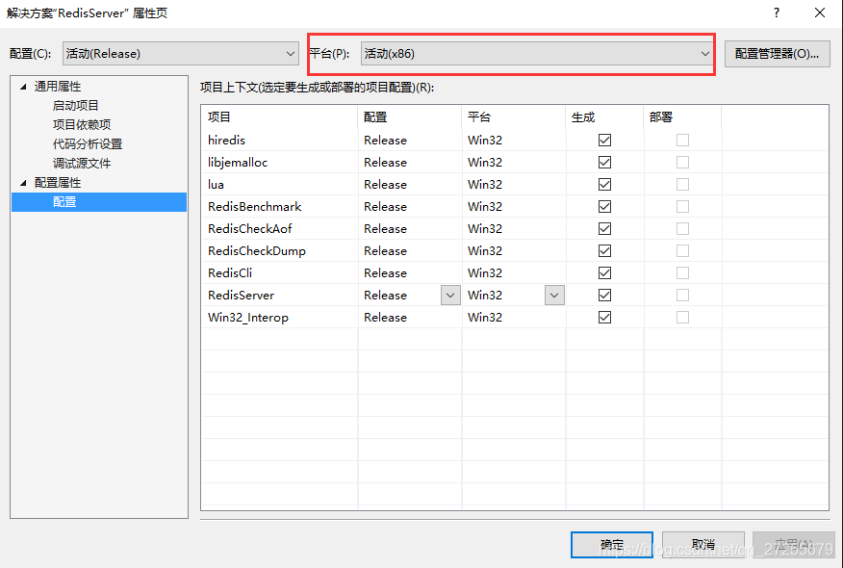Click the 配置 column header
The height and width of the screenshot is (568, 843).
click(x=410, y=117)
